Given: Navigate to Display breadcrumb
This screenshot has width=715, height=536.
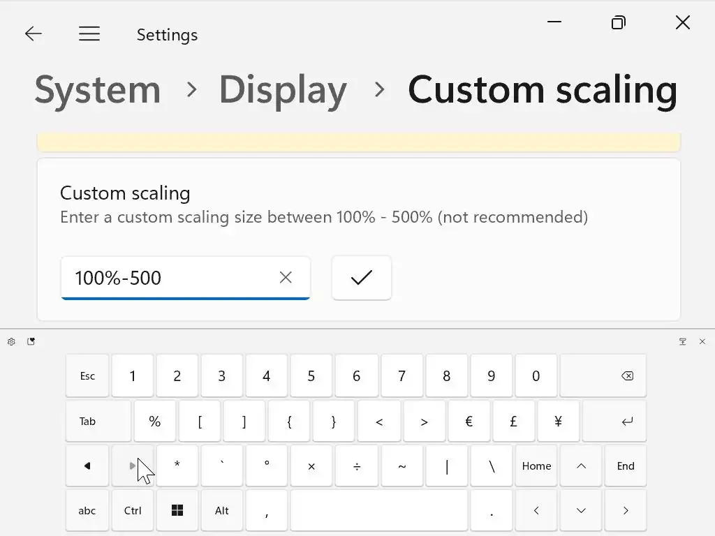Looking at the screenshot, I should tap(283, 90).
